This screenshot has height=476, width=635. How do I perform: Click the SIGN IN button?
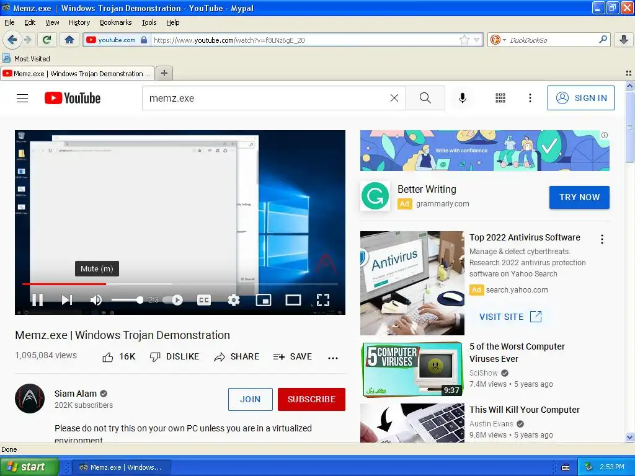[580, 98]
